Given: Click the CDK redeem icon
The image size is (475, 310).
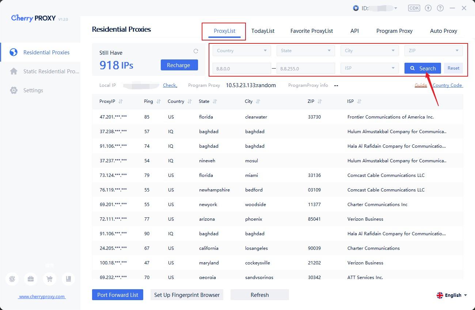Looking at the screenshot, I should (x=414, y=8).
